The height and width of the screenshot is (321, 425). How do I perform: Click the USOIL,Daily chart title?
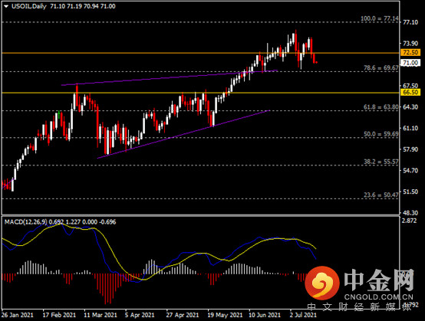point(29,6)
